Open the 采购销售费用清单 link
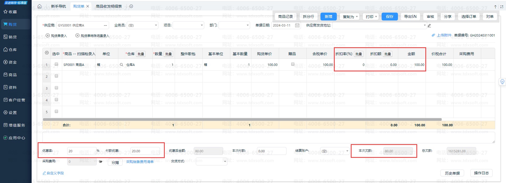 140,162
